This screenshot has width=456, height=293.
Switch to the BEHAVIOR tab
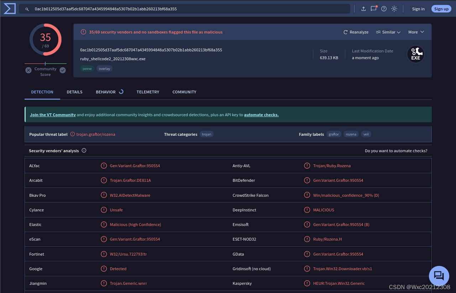tap(109, 92)
